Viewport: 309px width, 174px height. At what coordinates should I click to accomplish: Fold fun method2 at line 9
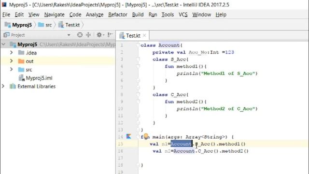pyautogui.click(x=138, y=101)
